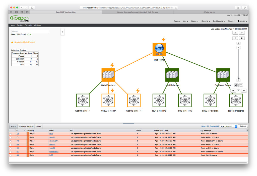
Task: Navigate forward in topology history with right arrow
Action: click(242, 33)
